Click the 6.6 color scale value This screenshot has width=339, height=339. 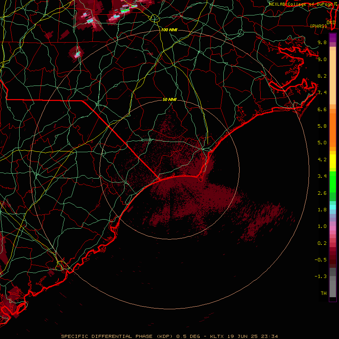point(322,109)
